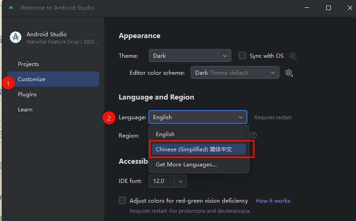
Task: Click the Android Studio logo icon in sidebar
Action: click(x=16, y=37)
